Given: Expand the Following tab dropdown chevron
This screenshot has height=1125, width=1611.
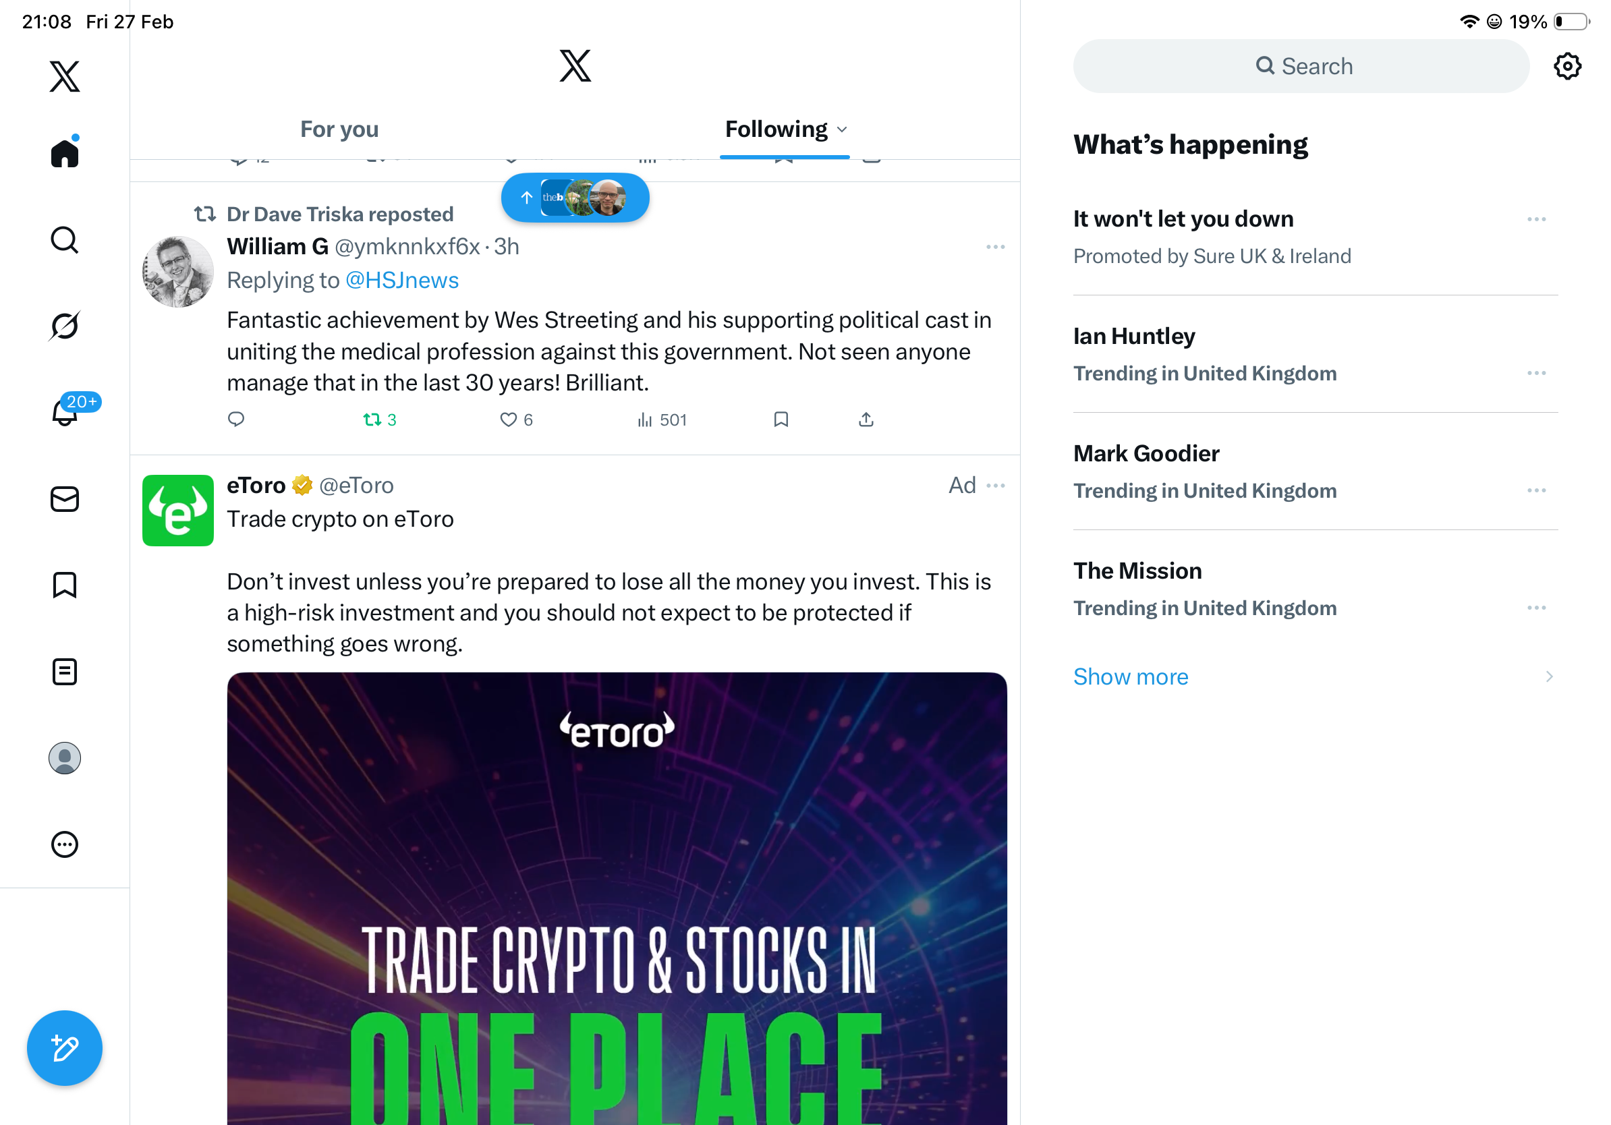Looking at the screenshot, I should pos(843,129).
